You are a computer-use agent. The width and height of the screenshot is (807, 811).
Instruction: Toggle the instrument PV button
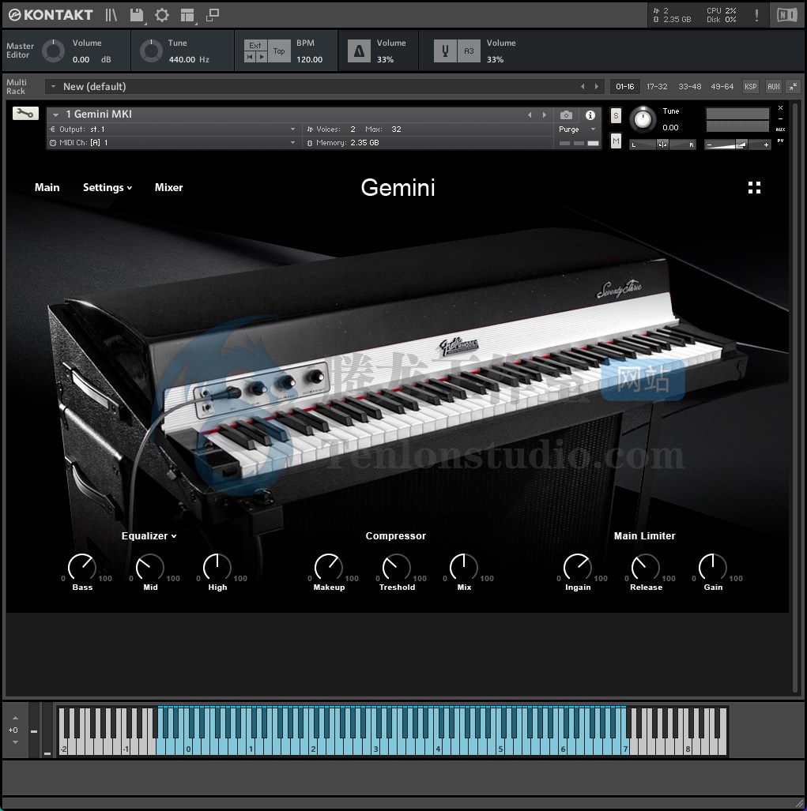point(780,141)
